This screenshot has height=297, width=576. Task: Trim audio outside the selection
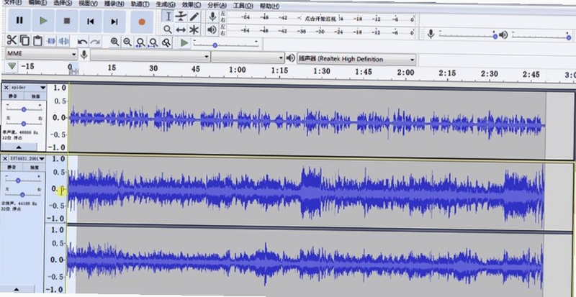tap(50, 41)
